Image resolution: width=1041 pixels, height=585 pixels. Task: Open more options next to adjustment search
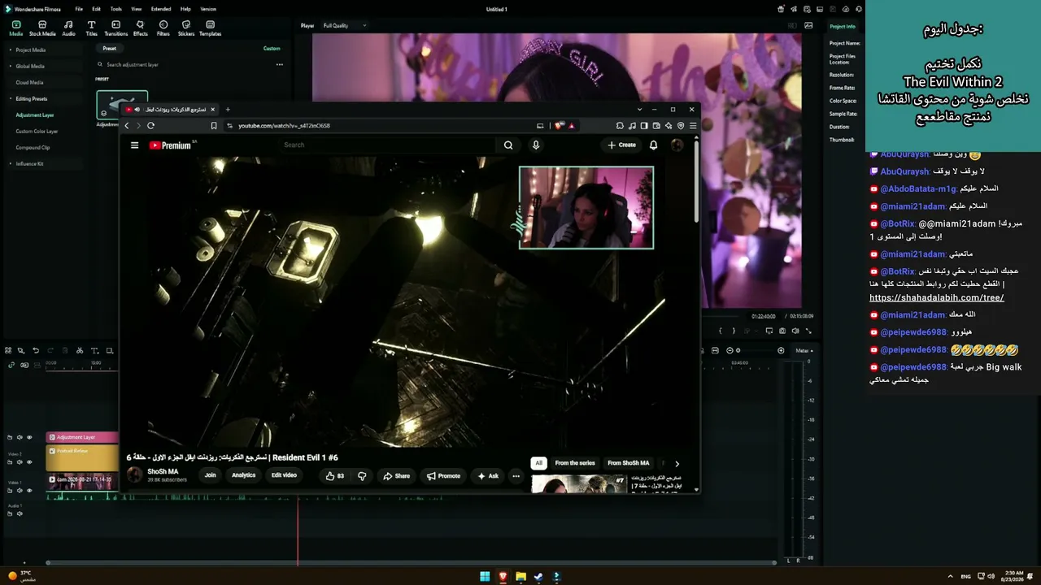[x=279, y=64]
